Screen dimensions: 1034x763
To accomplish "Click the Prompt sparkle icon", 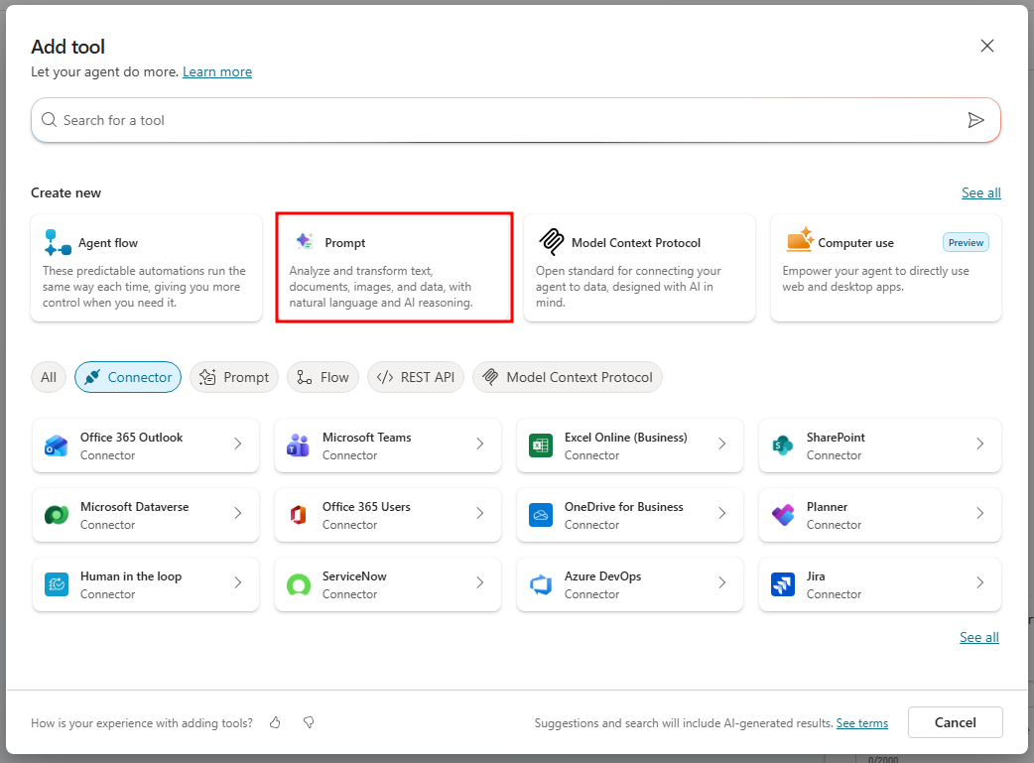I will (x=304, y=241).
